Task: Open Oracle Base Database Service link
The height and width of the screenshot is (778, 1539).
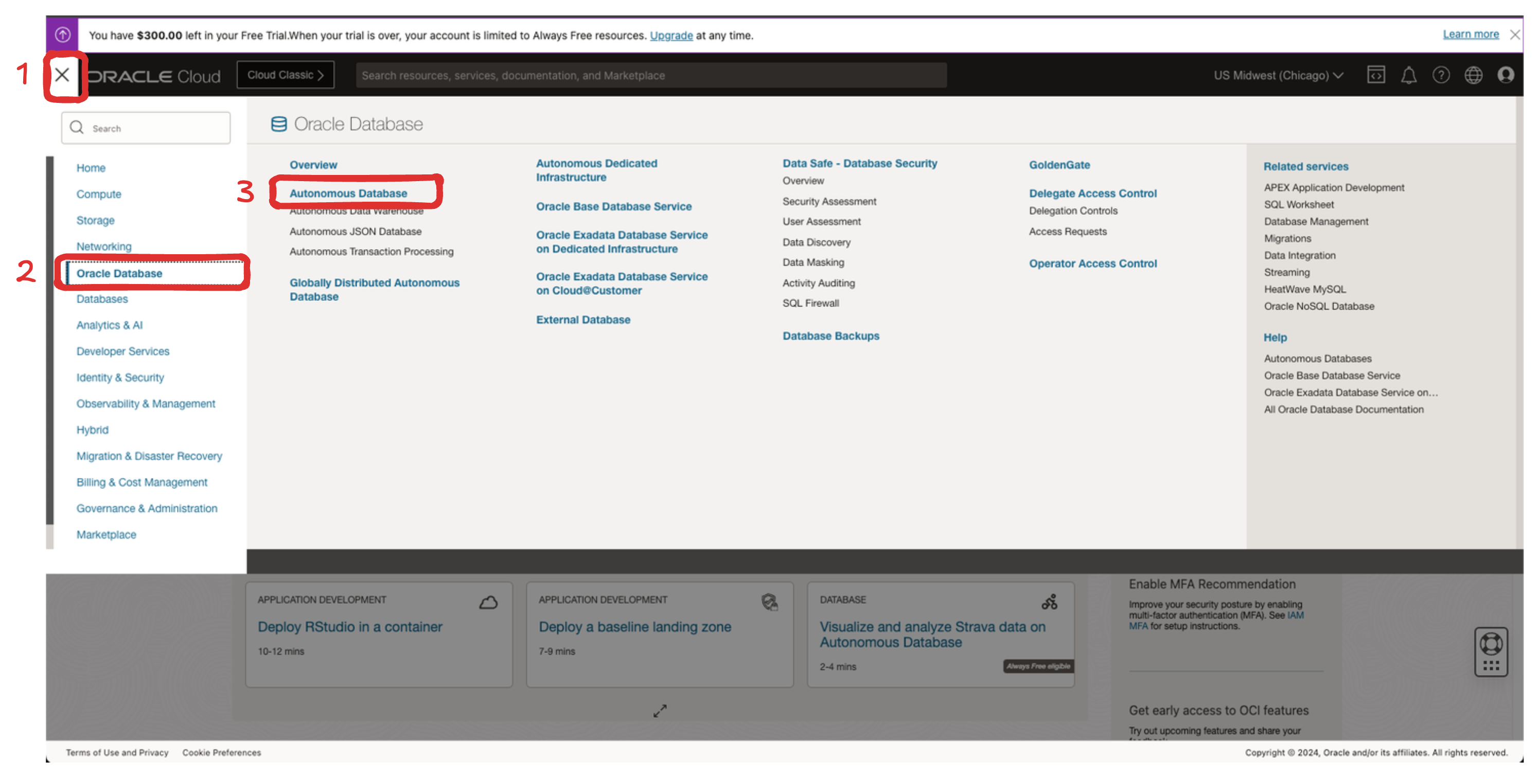Action: coord(613,207)
